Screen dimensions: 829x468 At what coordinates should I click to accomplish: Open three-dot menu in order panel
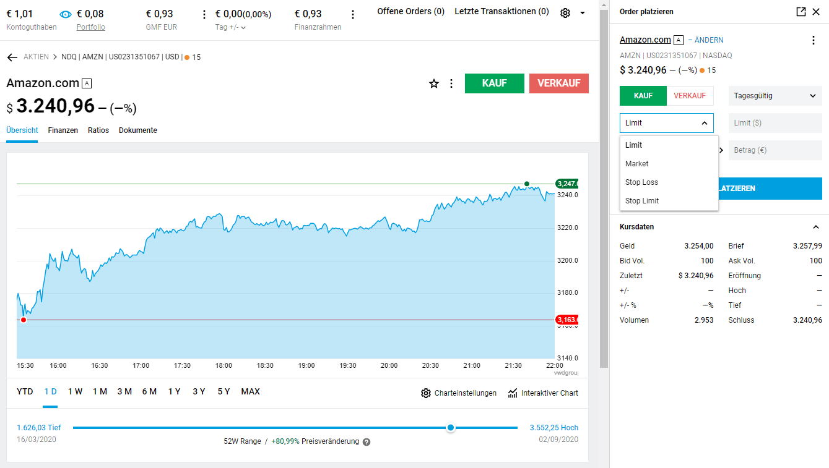point(814,40)
